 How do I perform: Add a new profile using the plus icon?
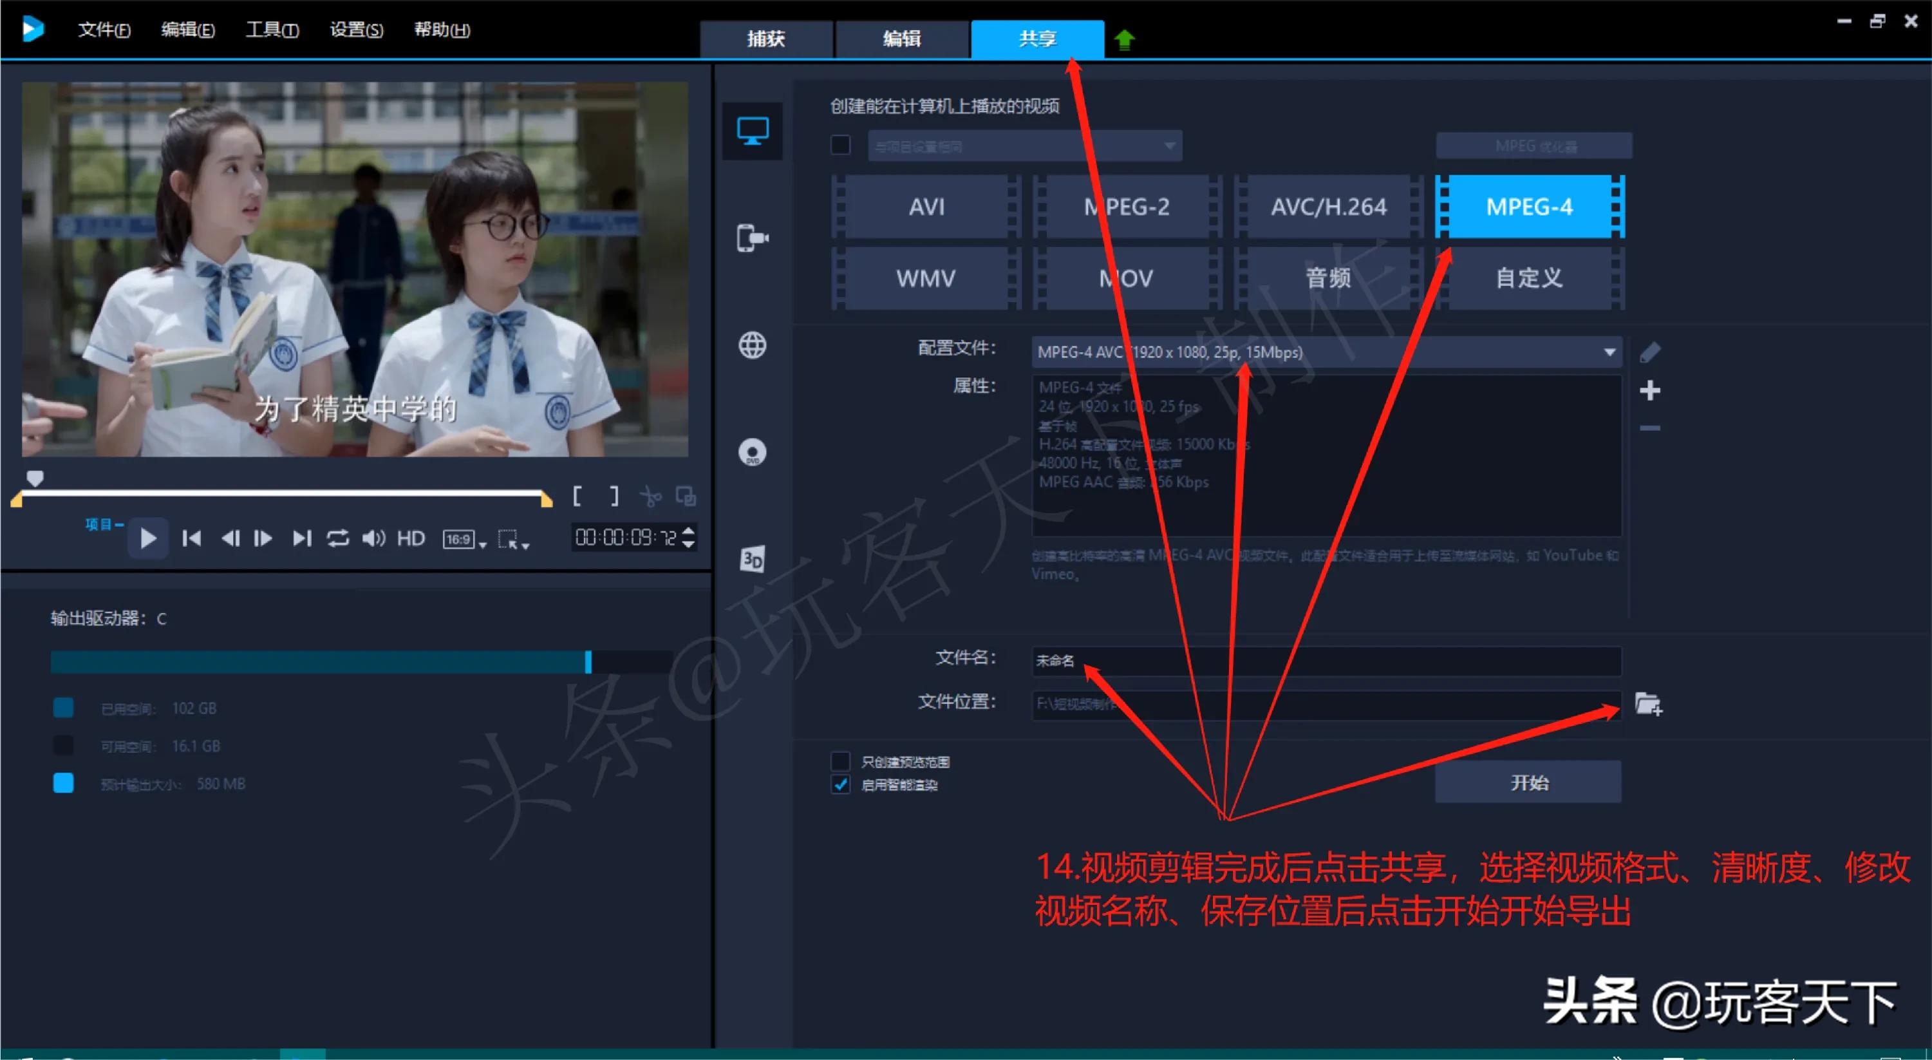pos(1649,390)
